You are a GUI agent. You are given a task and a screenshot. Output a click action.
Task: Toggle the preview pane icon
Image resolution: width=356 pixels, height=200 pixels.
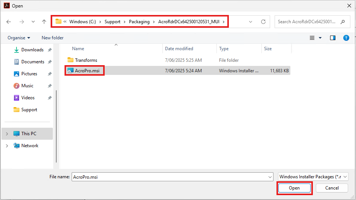pyautogui.click(x=332, y=38)
